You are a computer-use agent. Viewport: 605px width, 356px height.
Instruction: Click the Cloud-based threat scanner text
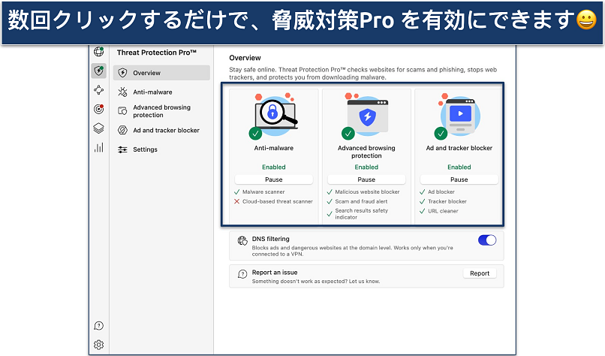tap(278, 201)
